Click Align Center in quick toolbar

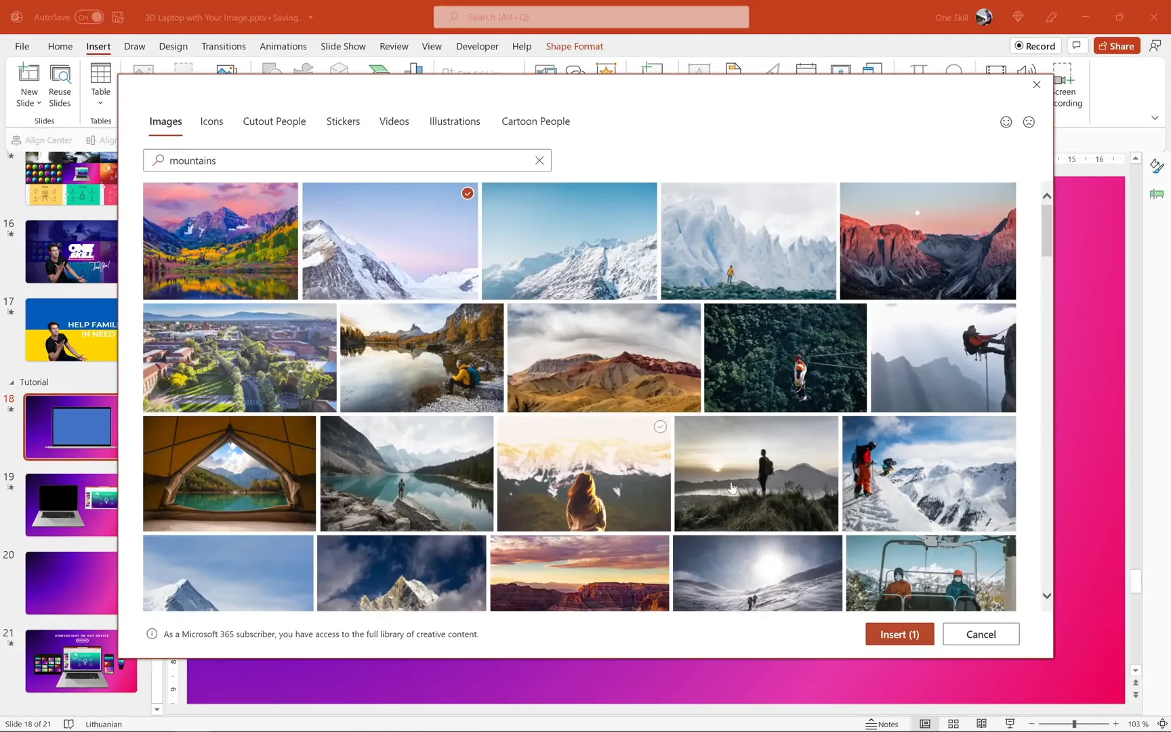pos(42,140)
